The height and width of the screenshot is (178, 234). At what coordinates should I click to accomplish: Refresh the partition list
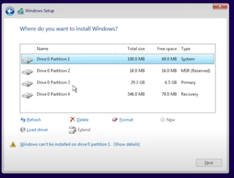coord(34,120)
